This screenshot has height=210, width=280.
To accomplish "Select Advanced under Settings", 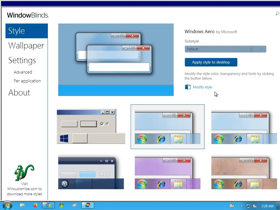I will tap(23, 72).
